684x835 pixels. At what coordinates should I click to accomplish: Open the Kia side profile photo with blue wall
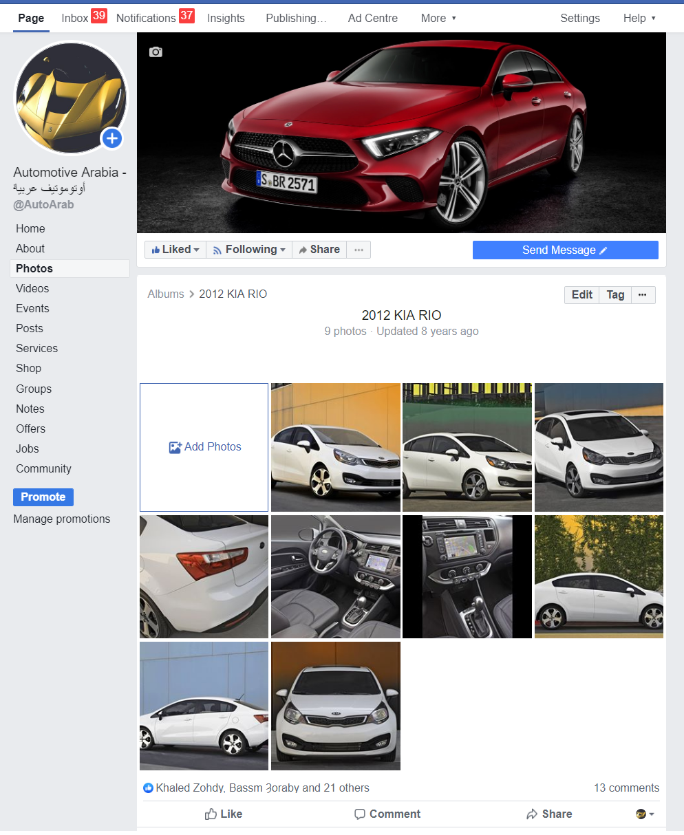204,706
